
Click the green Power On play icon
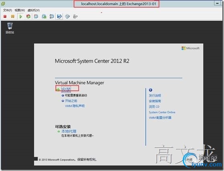click(x=21, y=16)
